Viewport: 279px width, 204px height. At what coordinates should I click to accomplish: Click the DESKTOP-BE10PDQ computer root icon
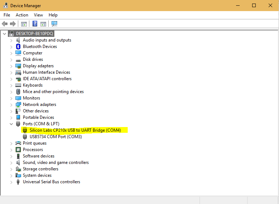point(11,34)
